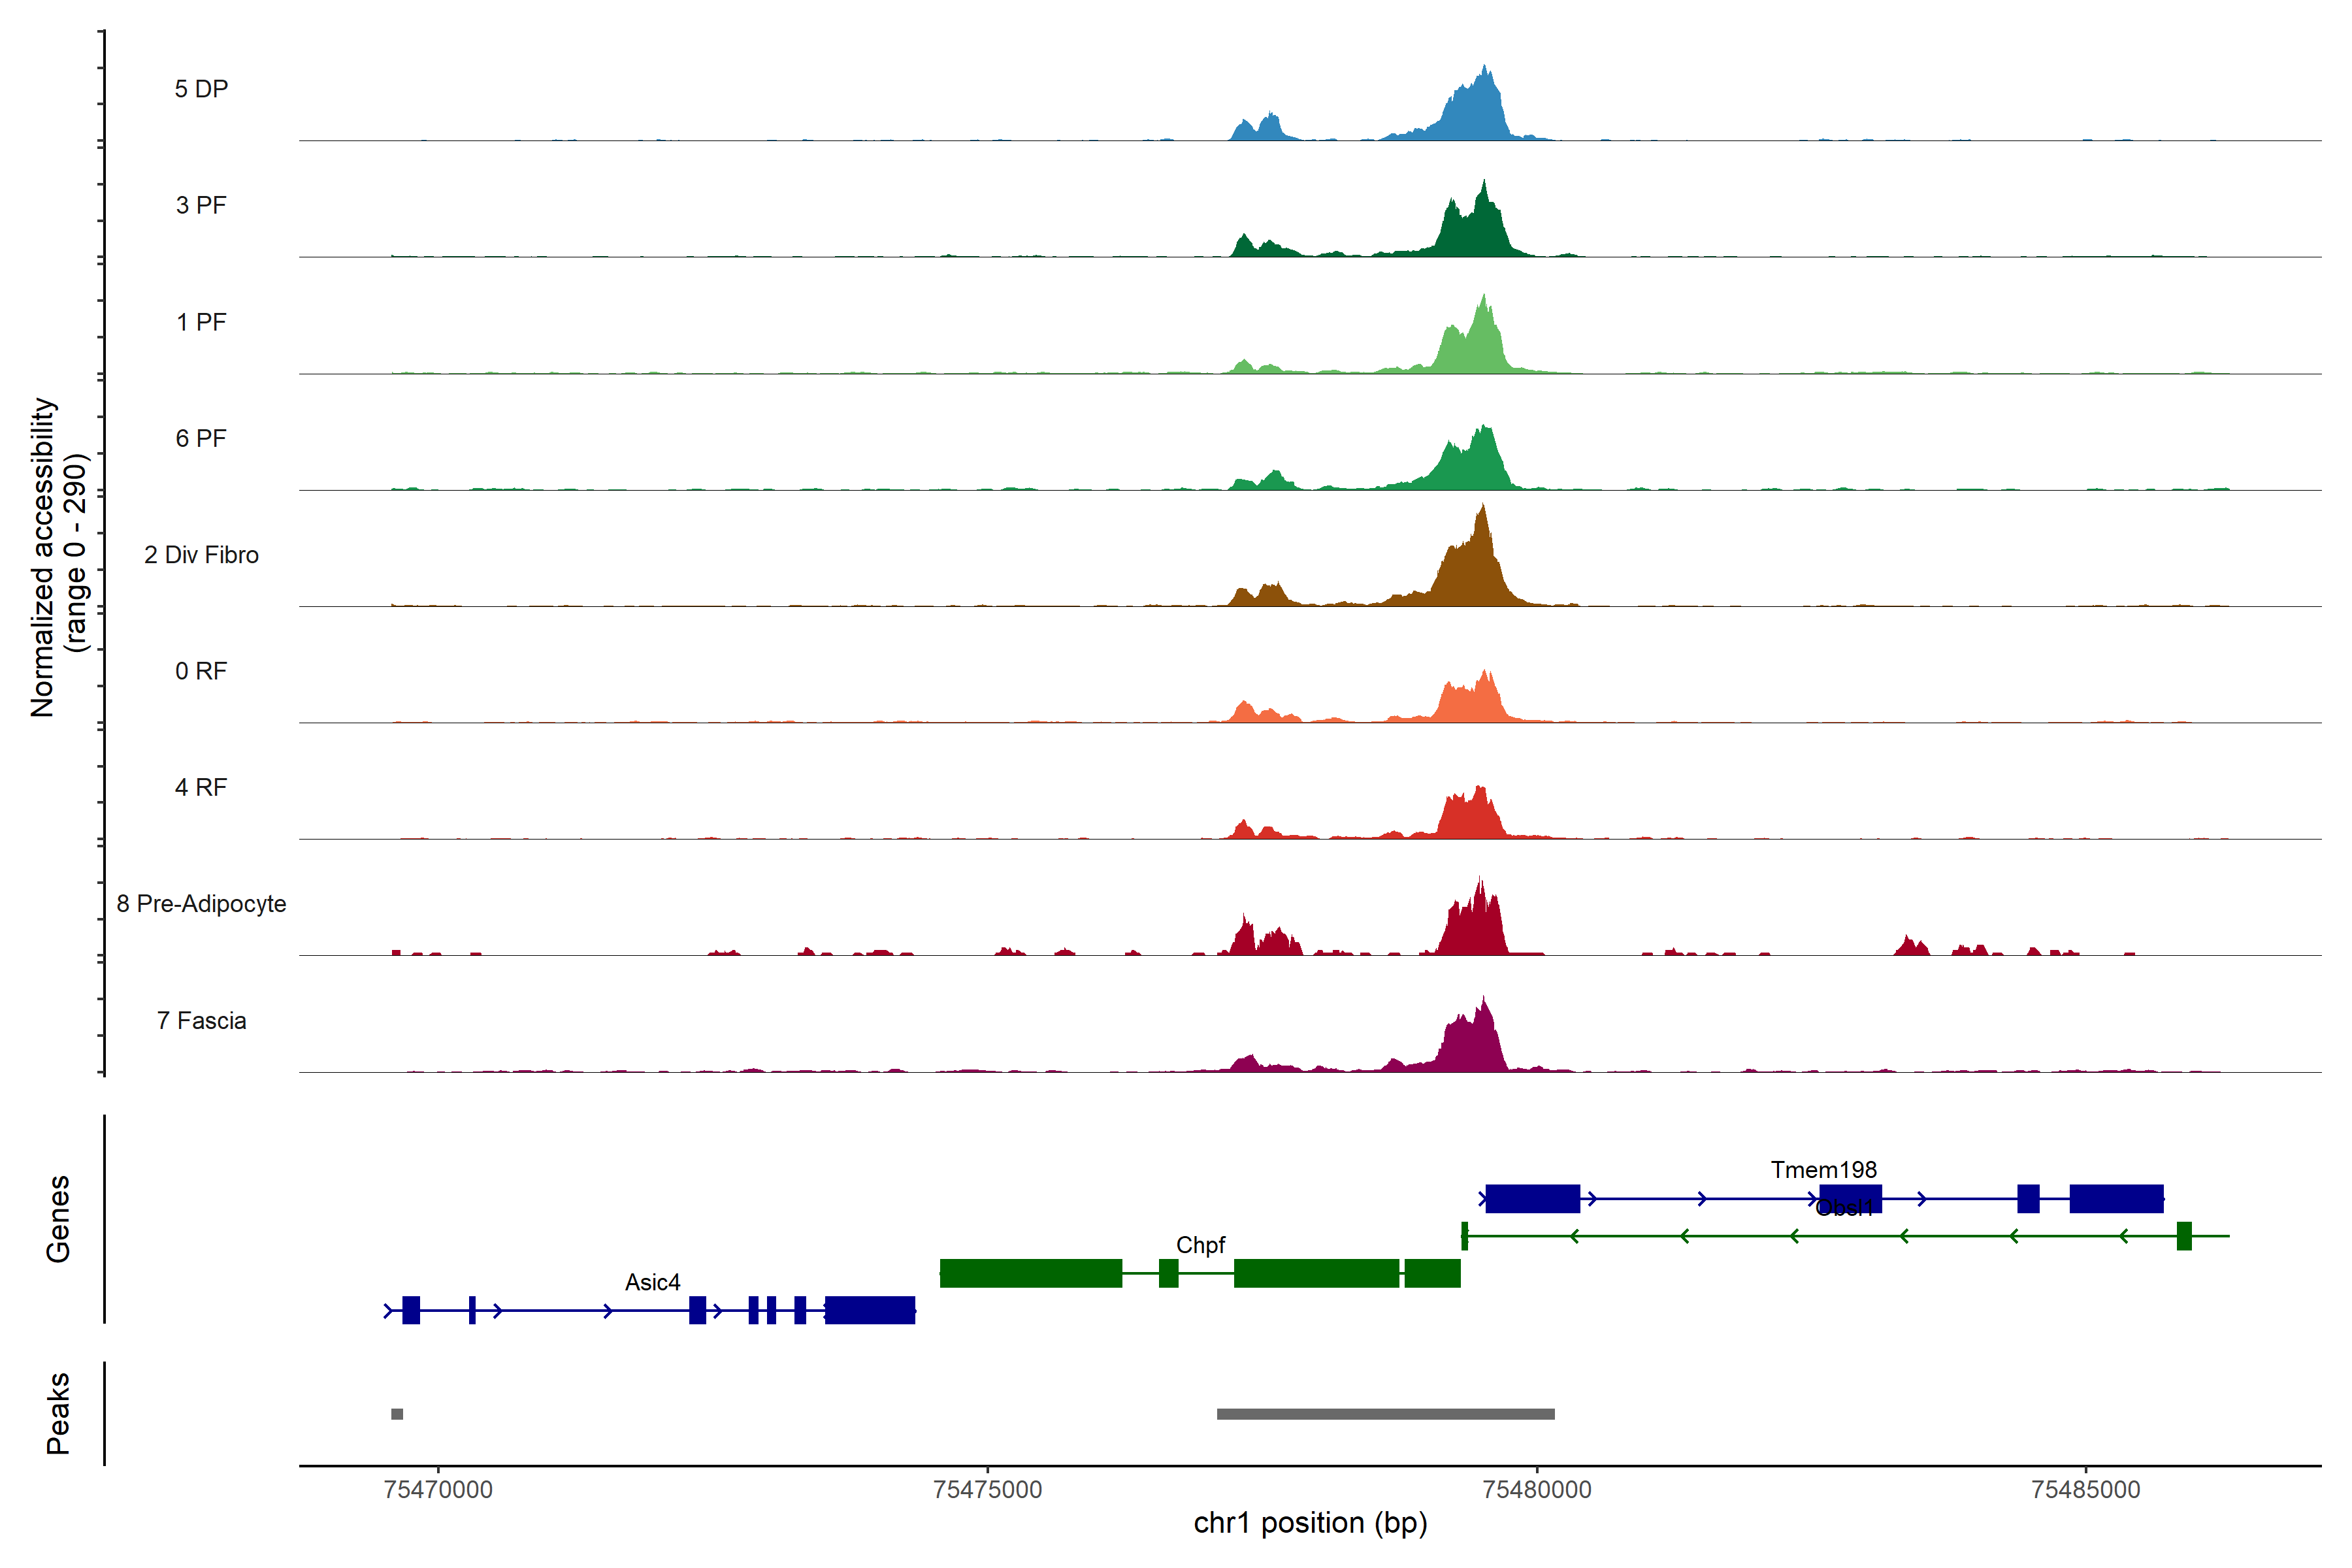Viewport: 2352px width, 1568px height.
Task: Click the 3 PF track label
Action: pos(201,205)
